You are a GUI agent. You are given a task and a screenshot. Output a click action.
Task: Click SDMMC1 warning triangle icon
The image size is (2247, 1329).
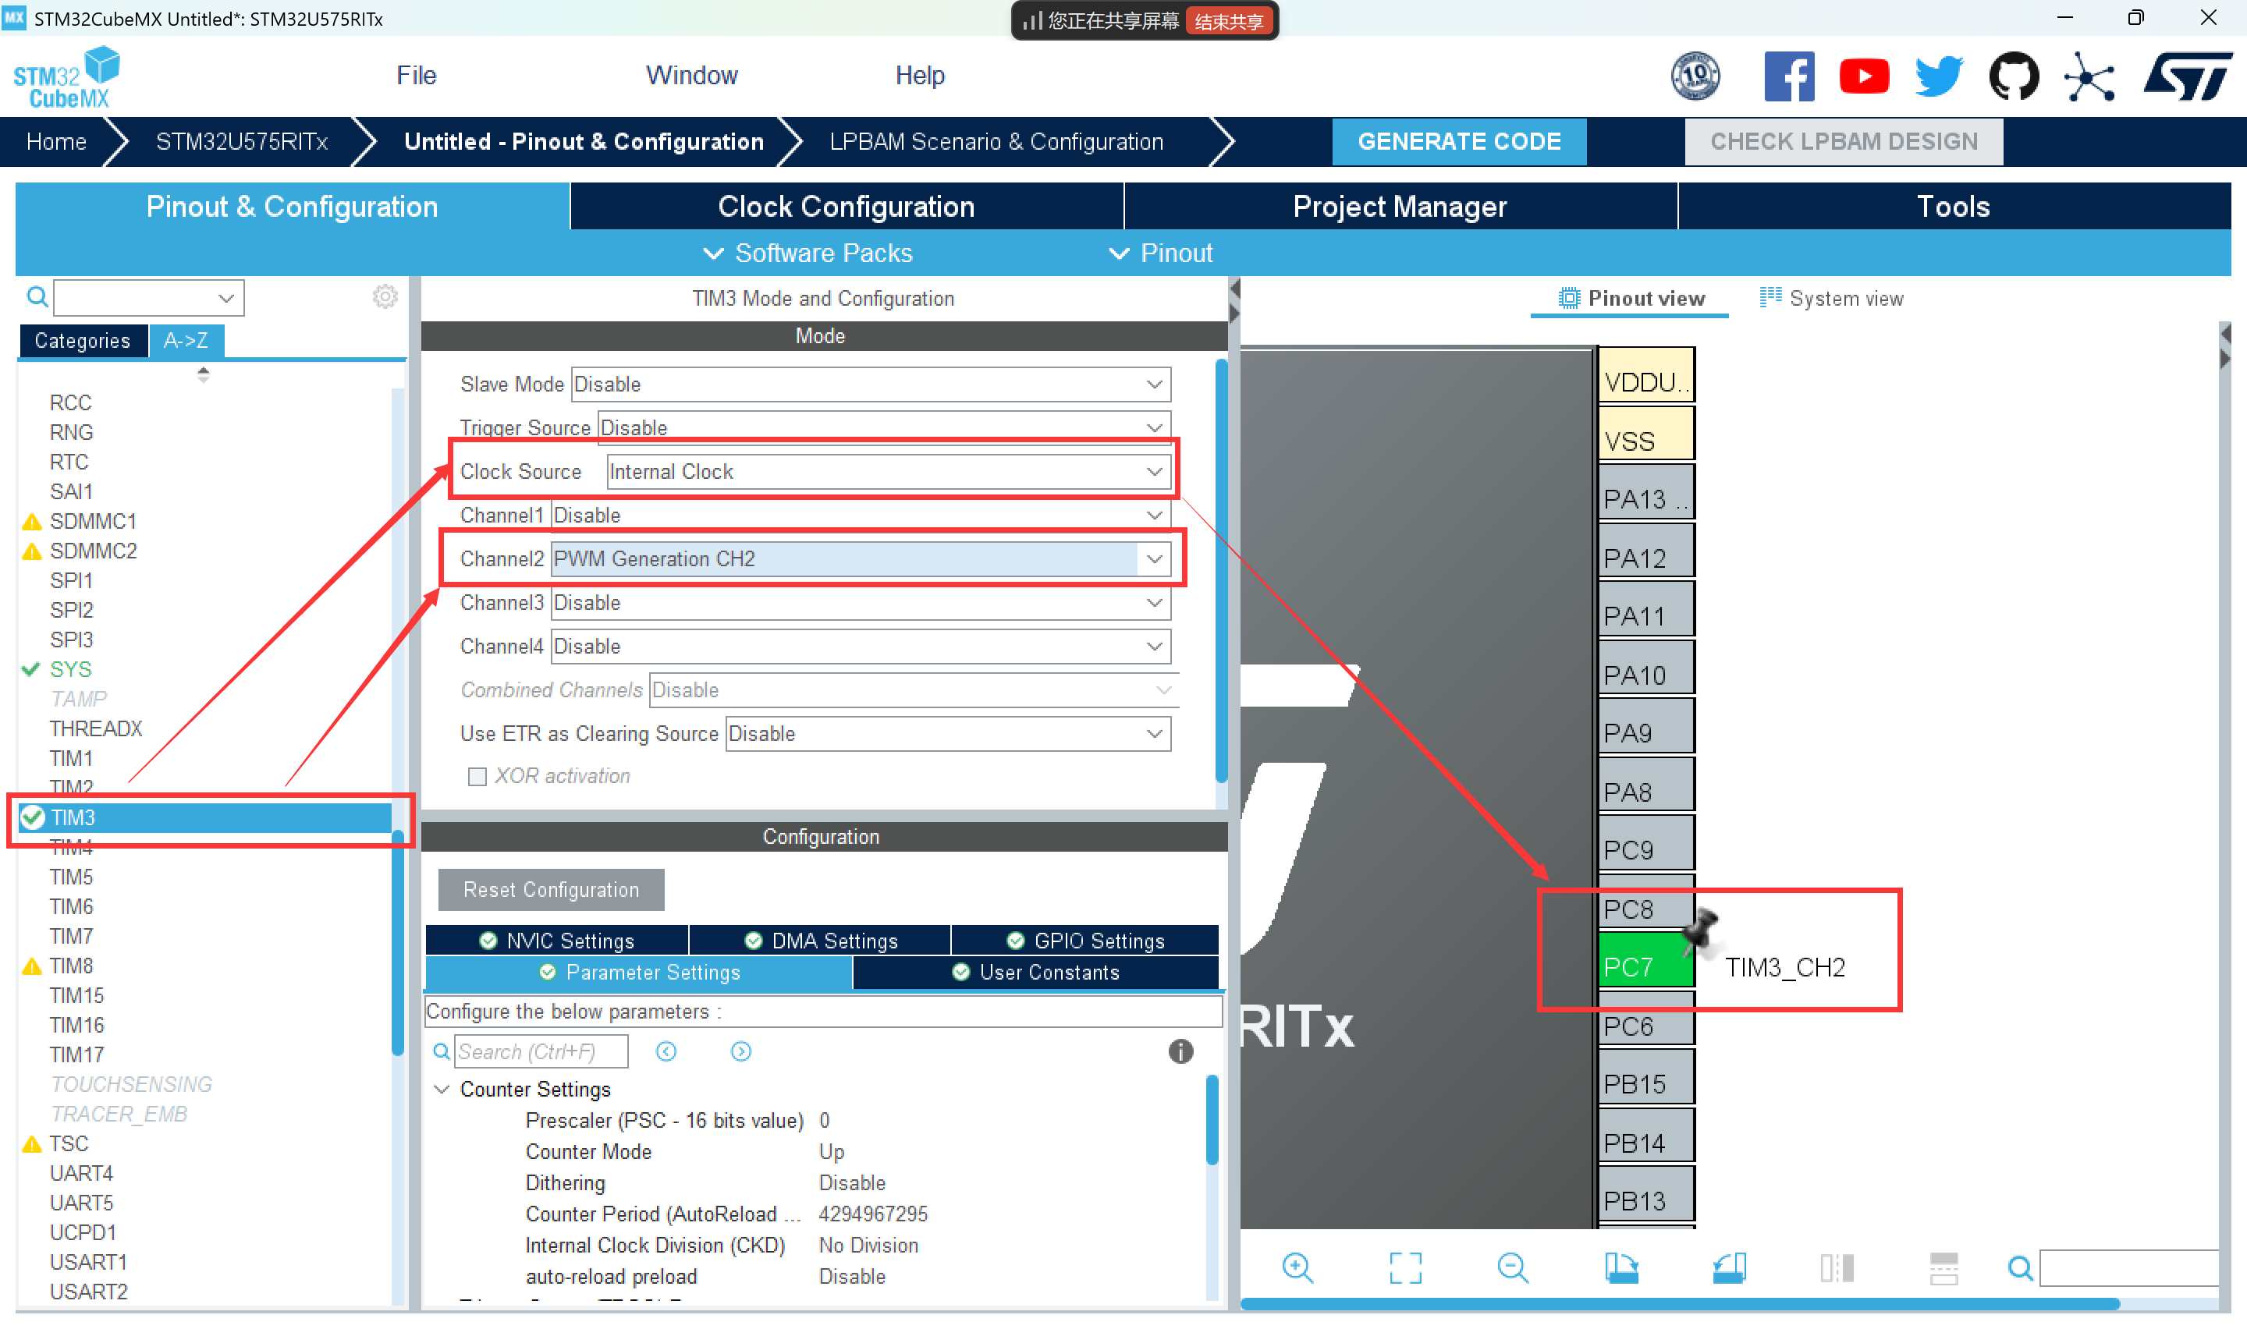32,522
